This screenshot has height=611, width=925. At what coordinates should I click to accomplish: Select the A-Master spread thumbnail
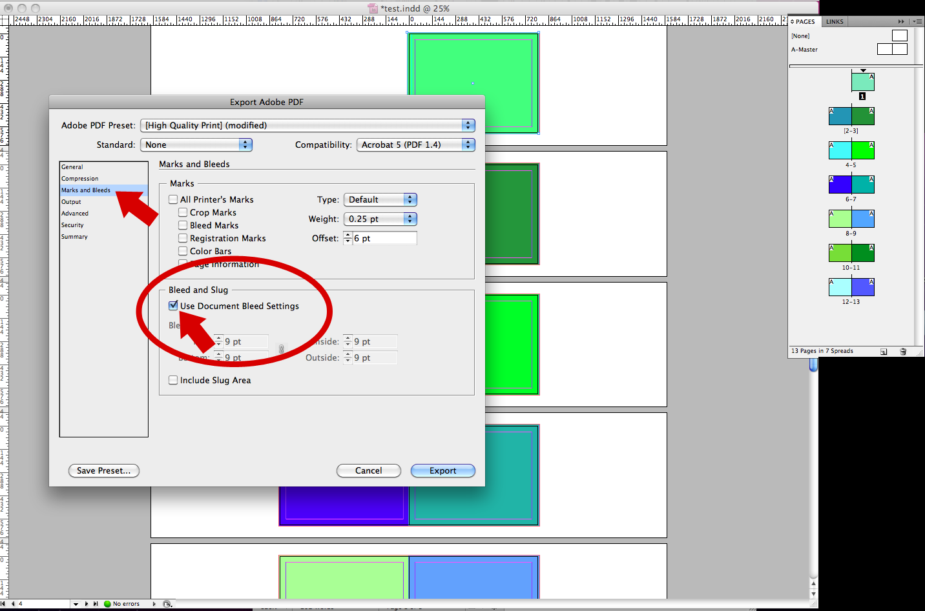tap(892, 49)
